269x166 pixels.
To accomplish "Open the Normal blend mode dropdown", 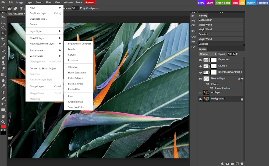I will pyautogui.click(x=207, y=54).
